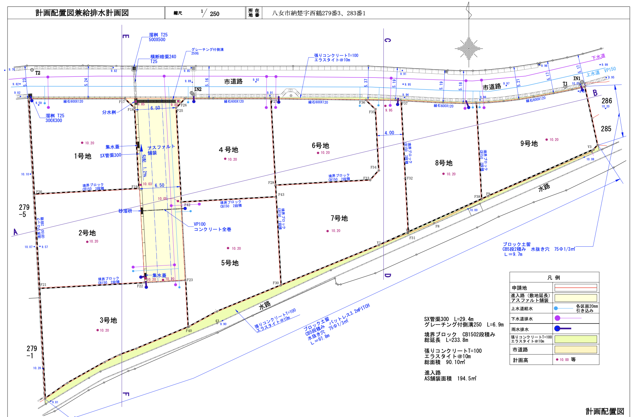Select the 申請地 legend swatch
Viewport: 637px width, 417px height.
pos(575,288)
